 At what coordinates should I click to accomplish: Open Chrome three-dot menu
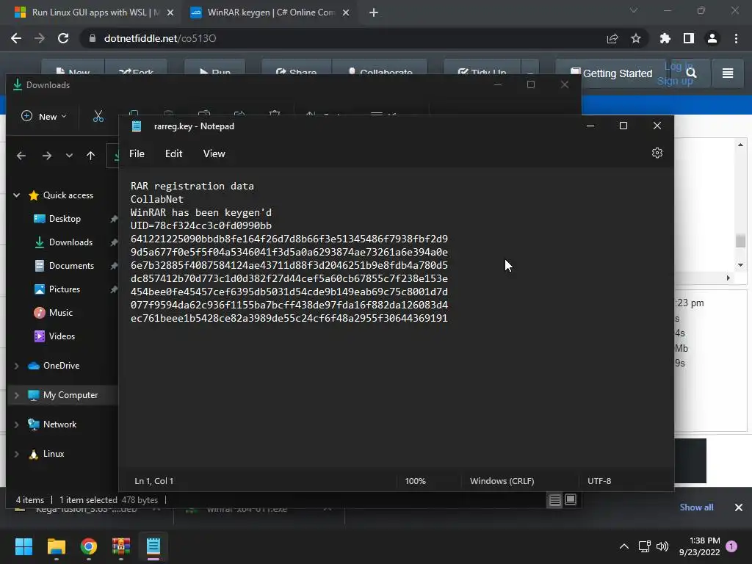(736, 38)
